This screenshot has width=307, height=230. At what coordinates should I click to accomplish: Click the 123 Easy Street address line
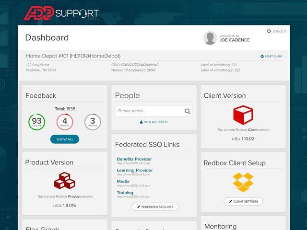coord(38,65)
